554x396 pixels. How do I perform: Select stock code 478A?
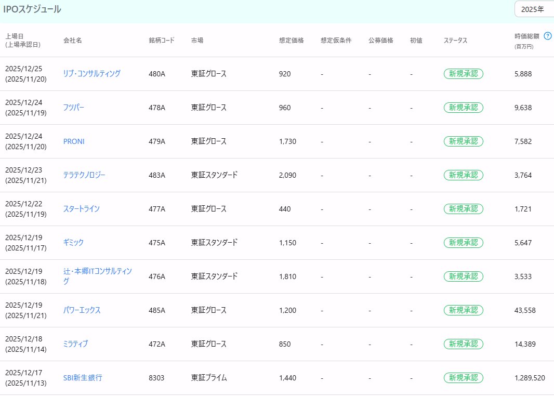tap(157, 108)
